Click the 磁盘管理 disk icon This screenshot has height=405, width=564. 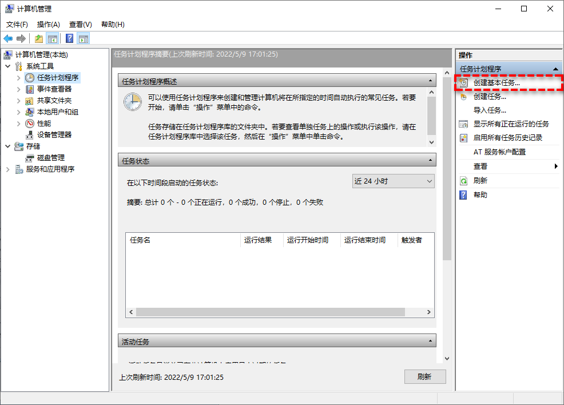(30, 158)
